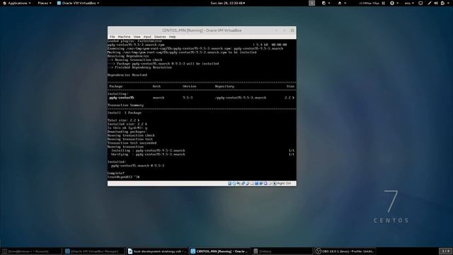
Task: Switch to OBS 18.0.1 taskbar entry
Action: coord(345,251)
